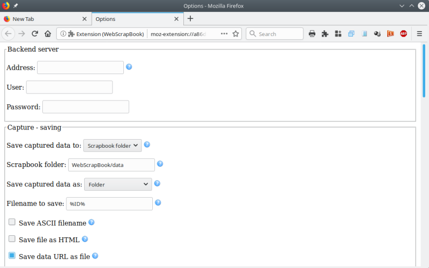The image size is (429, 268).
Task: Open page actions three-dot menu
Action: click(224, 34)
